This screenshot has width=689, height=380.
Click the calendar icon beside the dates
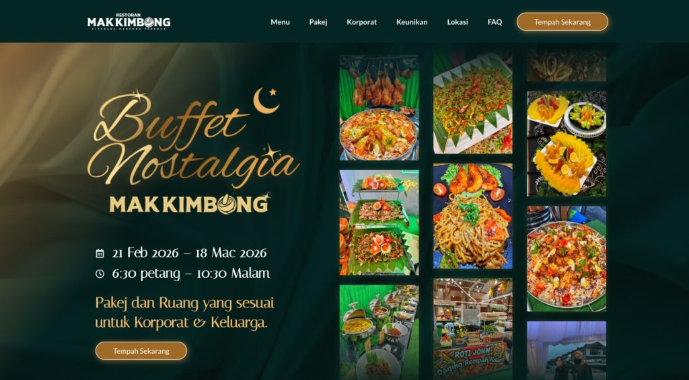coord(100,253)
